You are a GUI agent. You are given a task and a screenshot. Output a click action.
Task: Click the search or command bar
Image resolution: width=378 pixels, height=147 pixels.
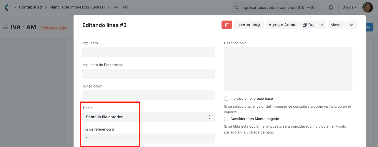(x=275, y=7)
